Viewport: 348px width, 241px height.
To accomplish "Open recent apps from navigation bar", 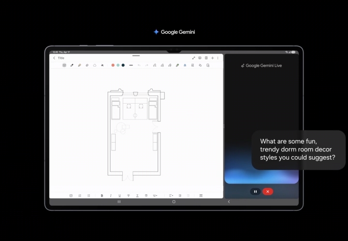I will pyautogui.click(x=119, y=201).
